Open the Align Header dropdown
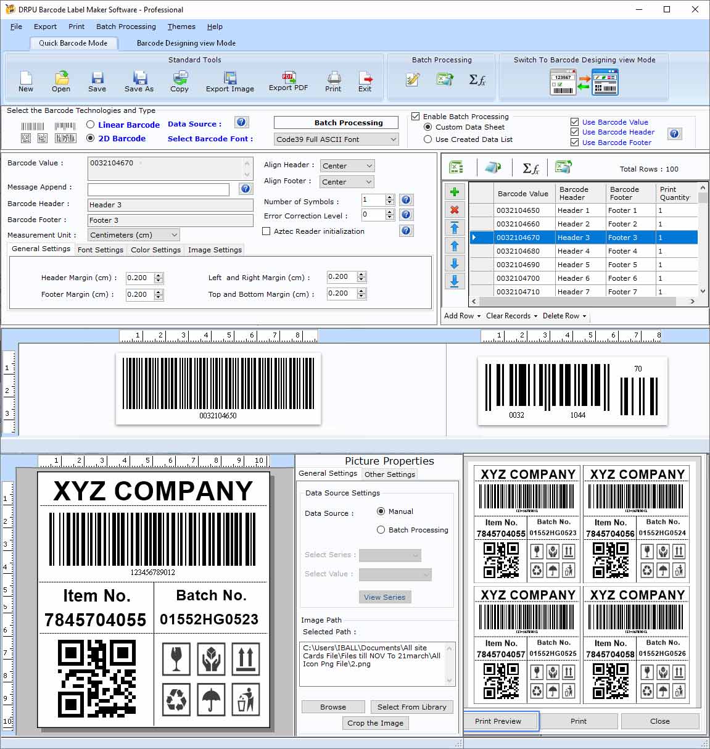710x749 pixels. pyautogui.click(x=347, y=166)
